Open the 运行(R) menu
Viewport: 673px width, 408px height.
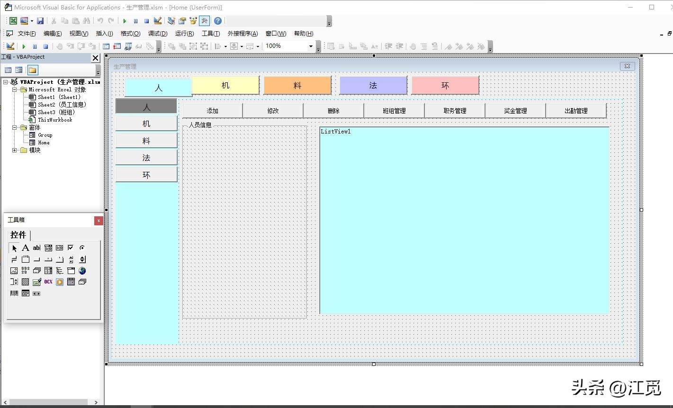184,33
